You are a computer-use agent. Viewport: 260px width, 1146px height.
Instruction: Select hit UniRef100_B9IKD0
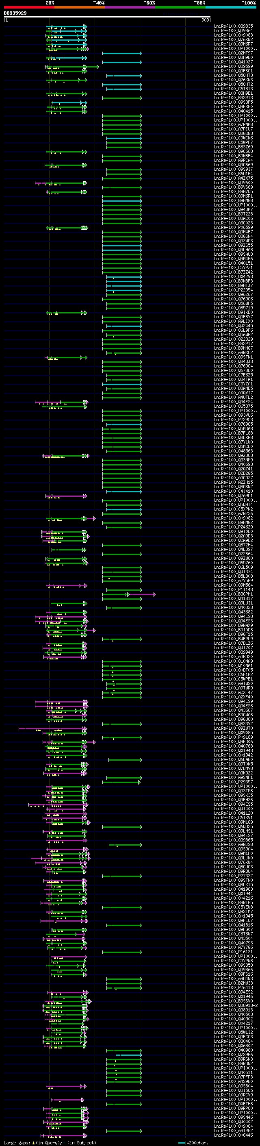pos(233,312)
